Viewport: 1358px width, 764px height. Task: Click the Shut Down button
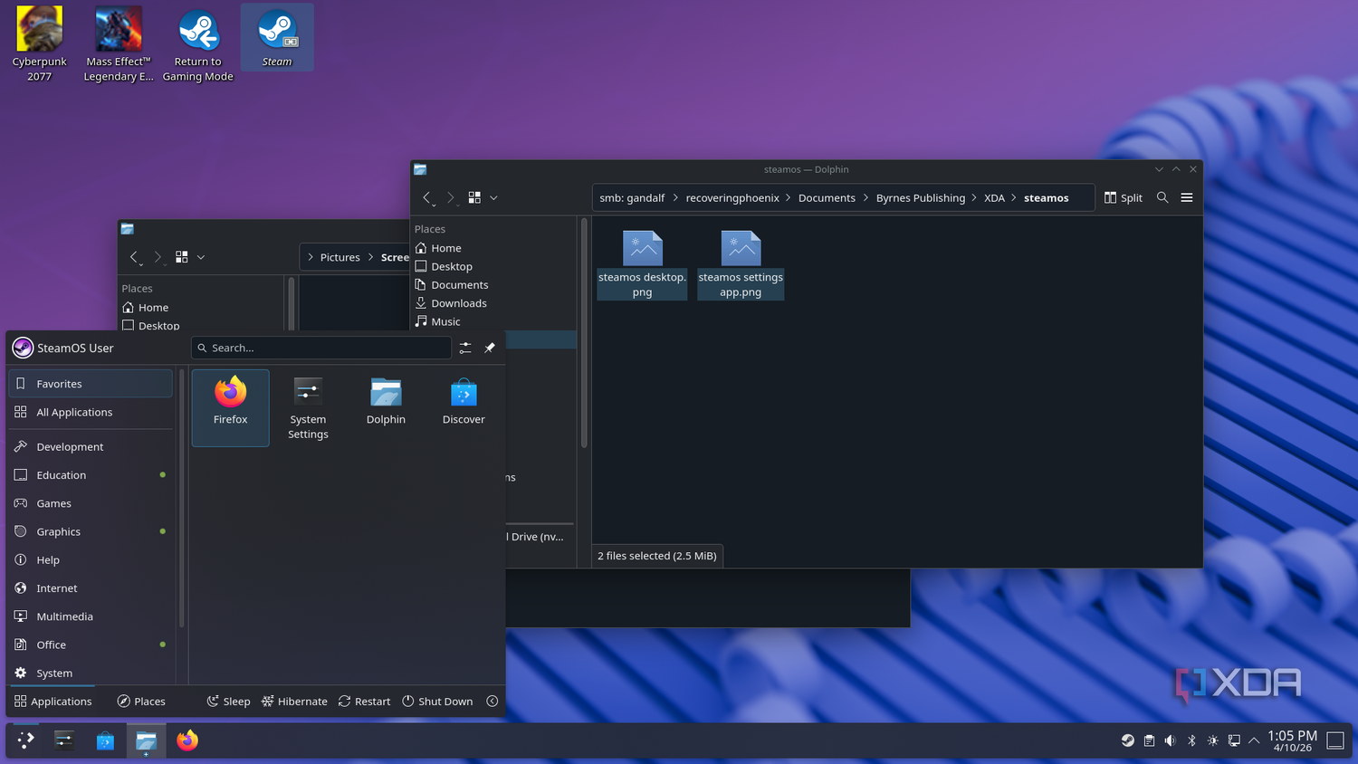click(x=437, y=702)
